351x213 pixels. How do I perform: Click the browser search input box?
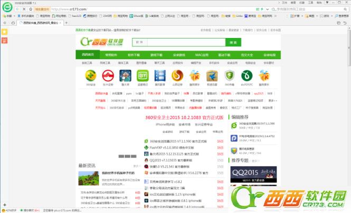pos(309,9)
